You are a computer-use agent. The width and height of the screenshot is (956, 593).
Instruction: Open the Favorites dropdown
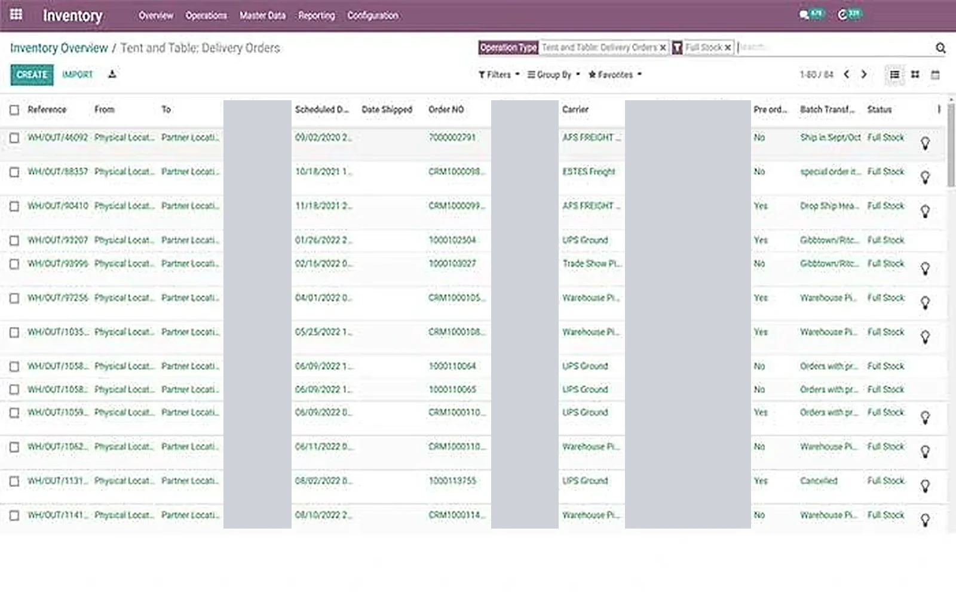[x=615, y=75]
